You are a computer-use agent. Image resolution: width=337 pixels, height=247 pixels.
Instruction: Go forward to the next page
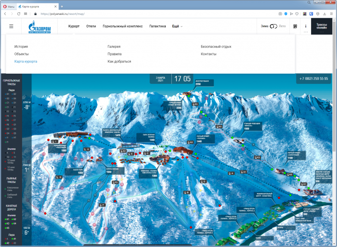point(12,14)
